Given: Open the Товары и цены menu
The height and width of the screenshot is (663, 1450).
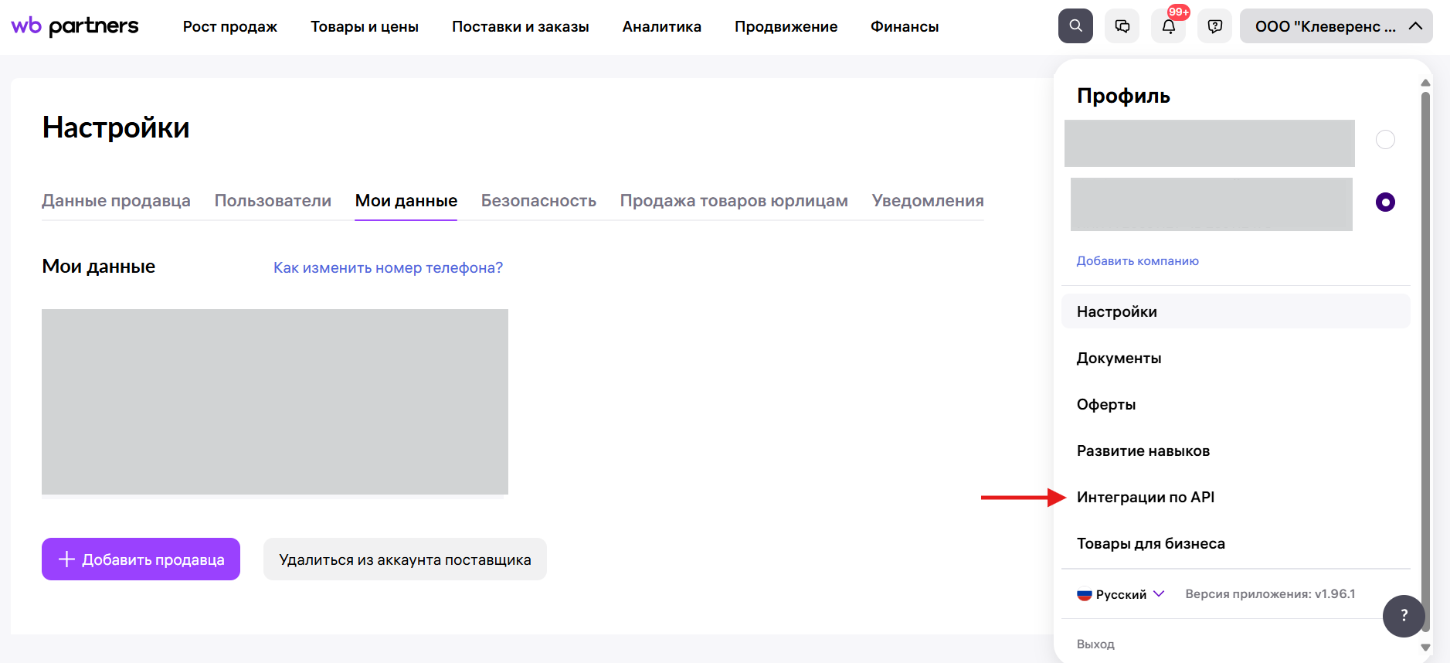Looking at the screenshot, I should tap(365, 26).
